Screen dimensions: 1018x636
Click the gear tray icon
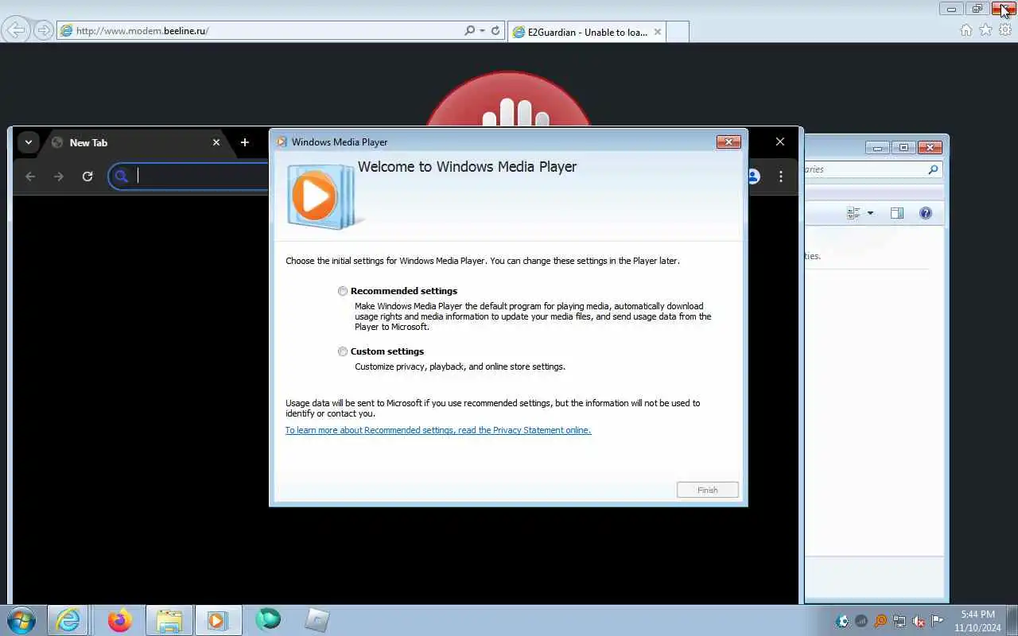pos(842,621)
